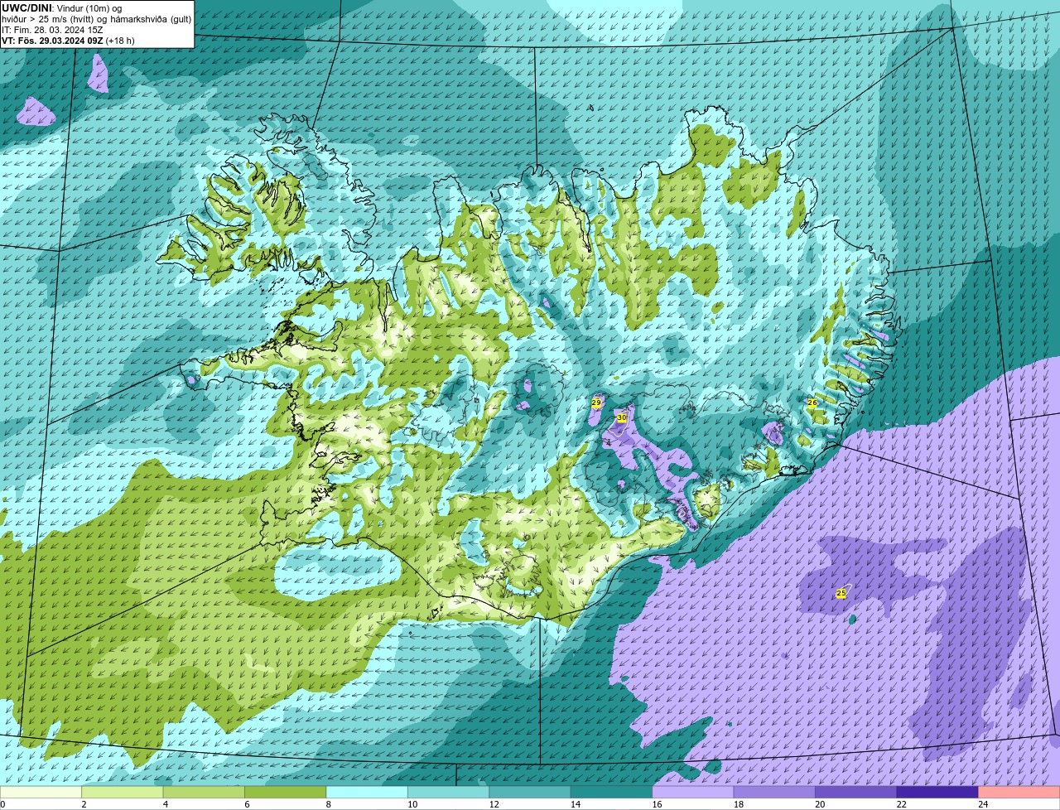Click the yellow gust marker labeled 26
This screenshot has height=810, width=1060.
click(812, 403)
